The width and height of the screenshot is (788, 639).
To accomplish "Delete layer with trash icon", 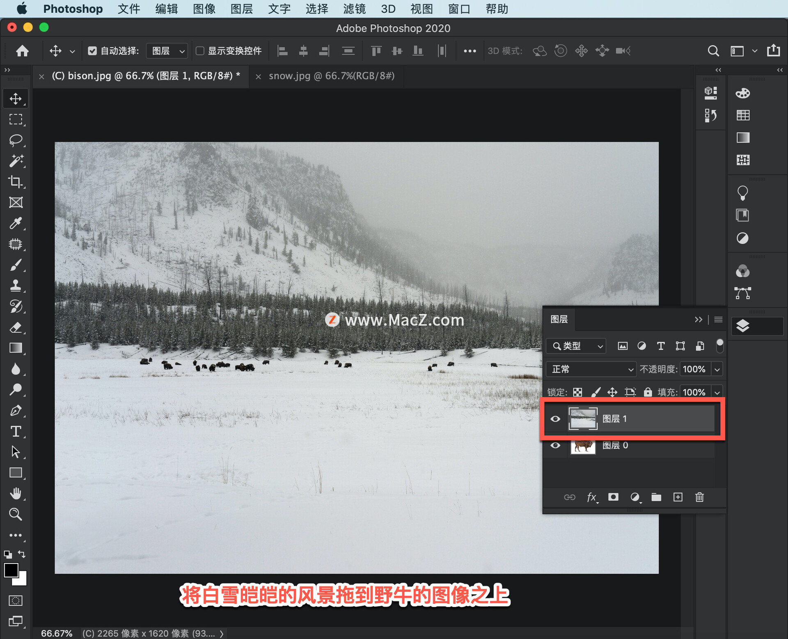I will [699, 497].
